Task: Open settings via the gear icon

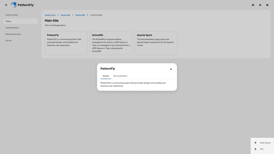Action: 260,5
